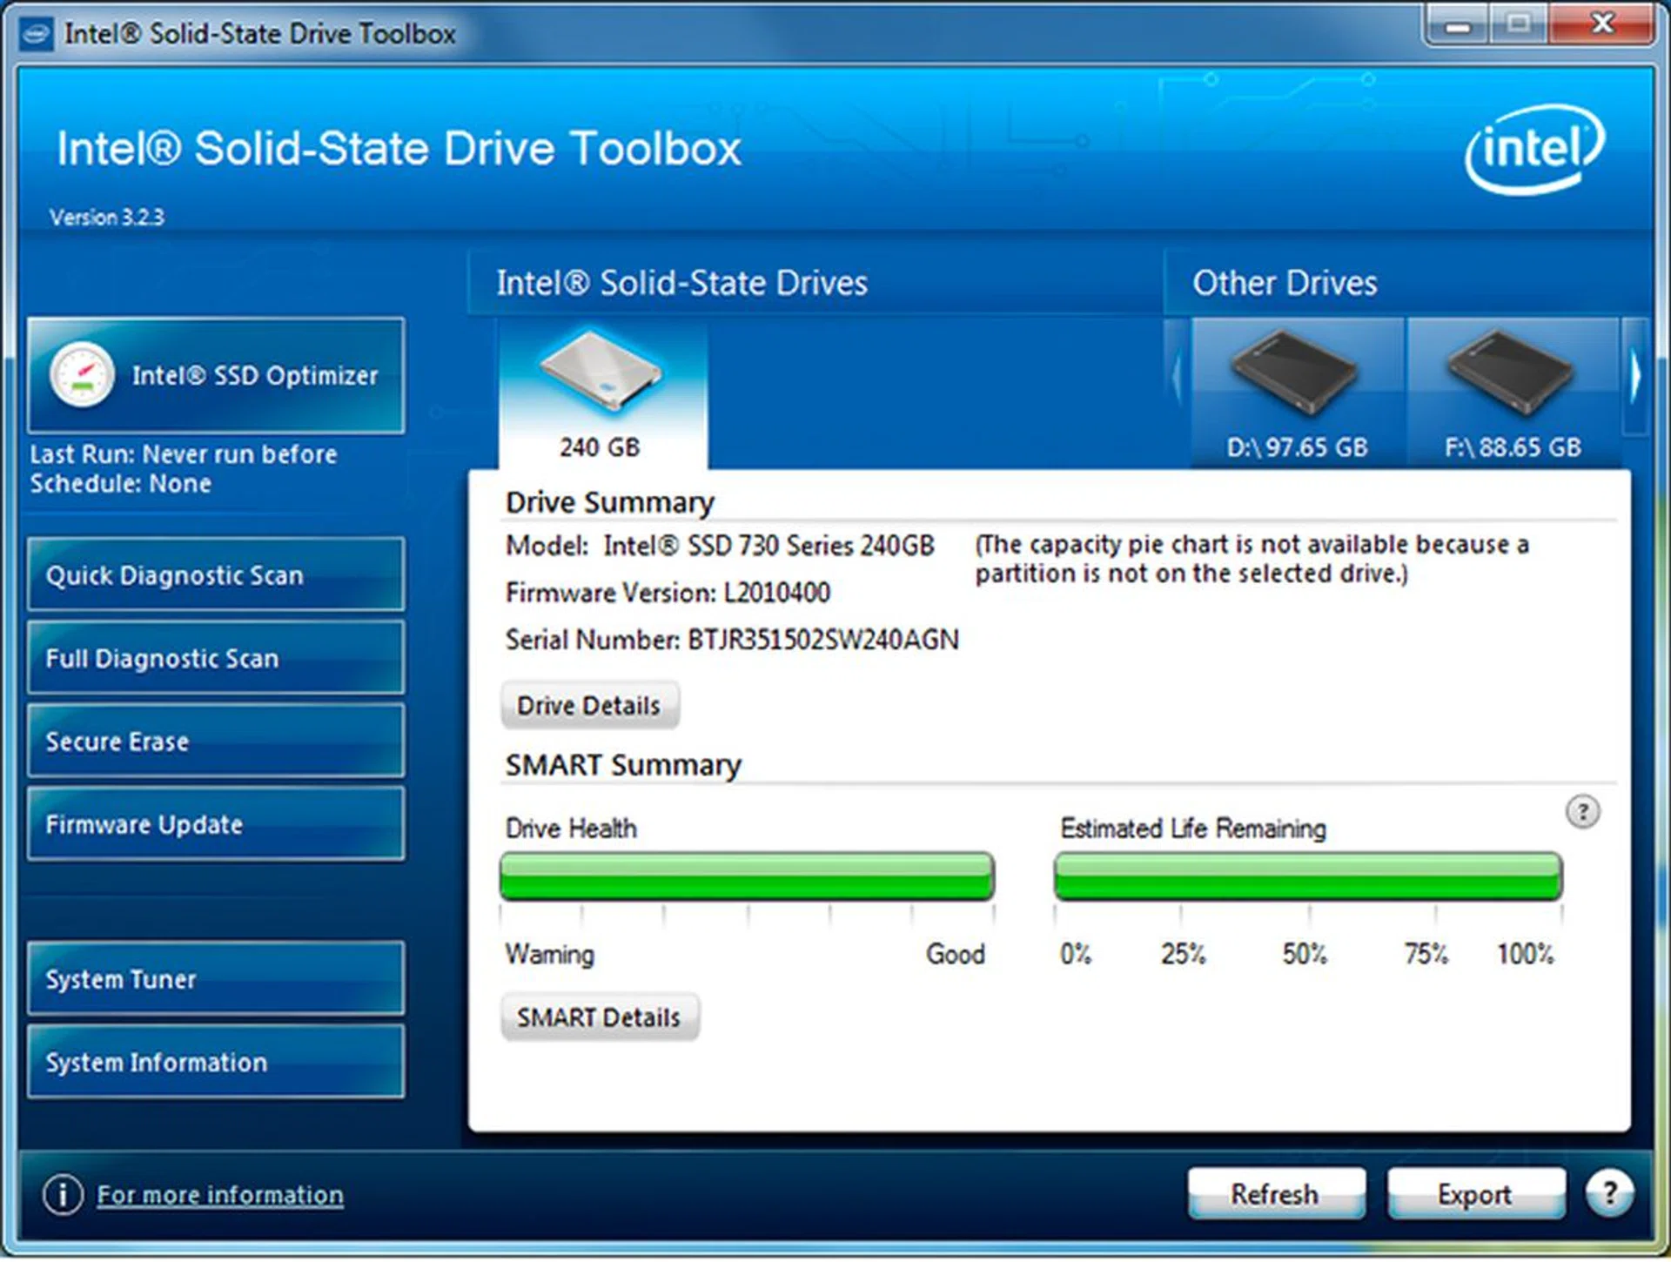This screenshot has height=1262, width=1671.
Task: Open help via bottom-right question mark icon
Action: pyautogui.click(x=1608, y=1193)
